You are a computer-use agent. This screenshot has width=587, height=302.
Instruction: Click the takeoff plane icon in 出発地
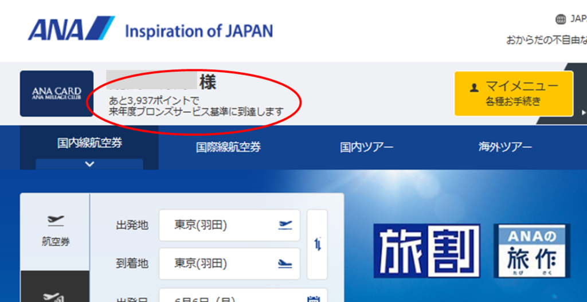[285, 225]
